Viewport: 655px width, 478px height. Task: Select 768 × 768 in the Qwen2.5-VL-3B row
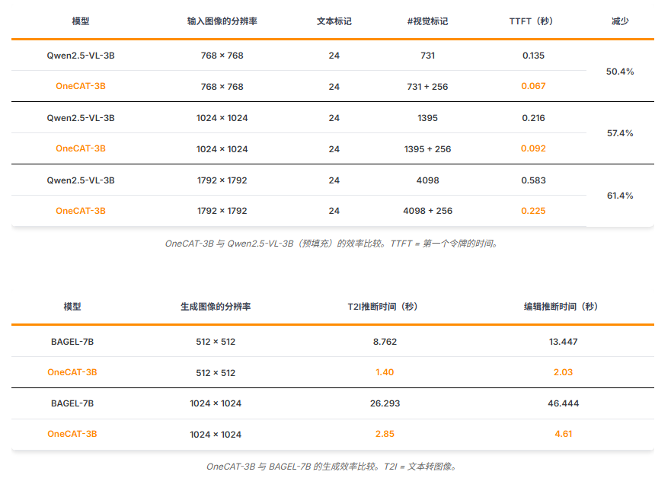[x=222, y=56]
